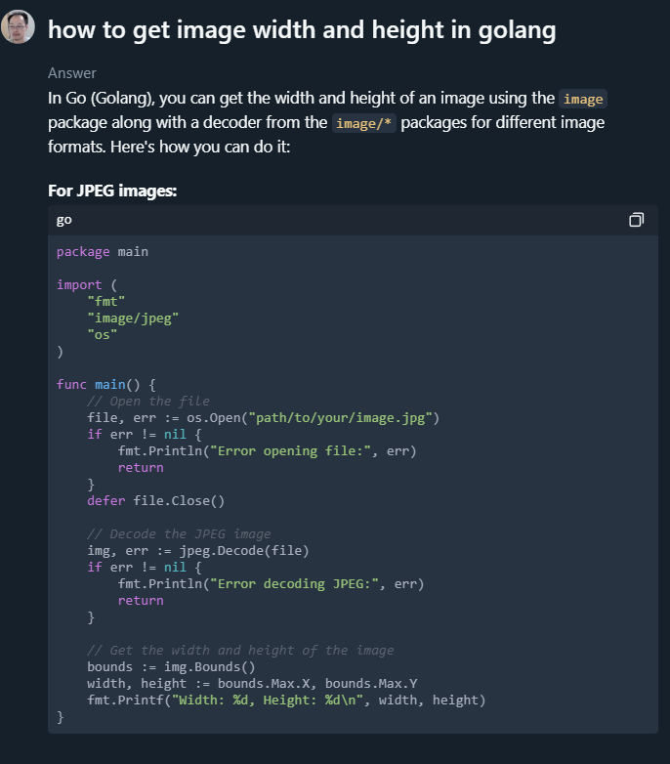The width and height of the screenshot is (670, 764).
Task: Click the "For JPEG images:" heading
Action: click(112, 191)
